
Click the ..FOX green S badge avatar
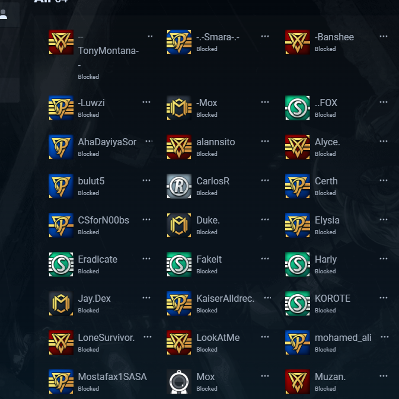tap(298, 108)
